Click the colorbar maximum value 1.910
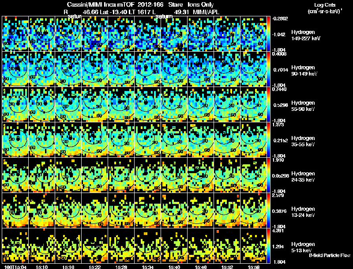Image resolution: width=353 pixels, height=269 pixels. (278, 160)
